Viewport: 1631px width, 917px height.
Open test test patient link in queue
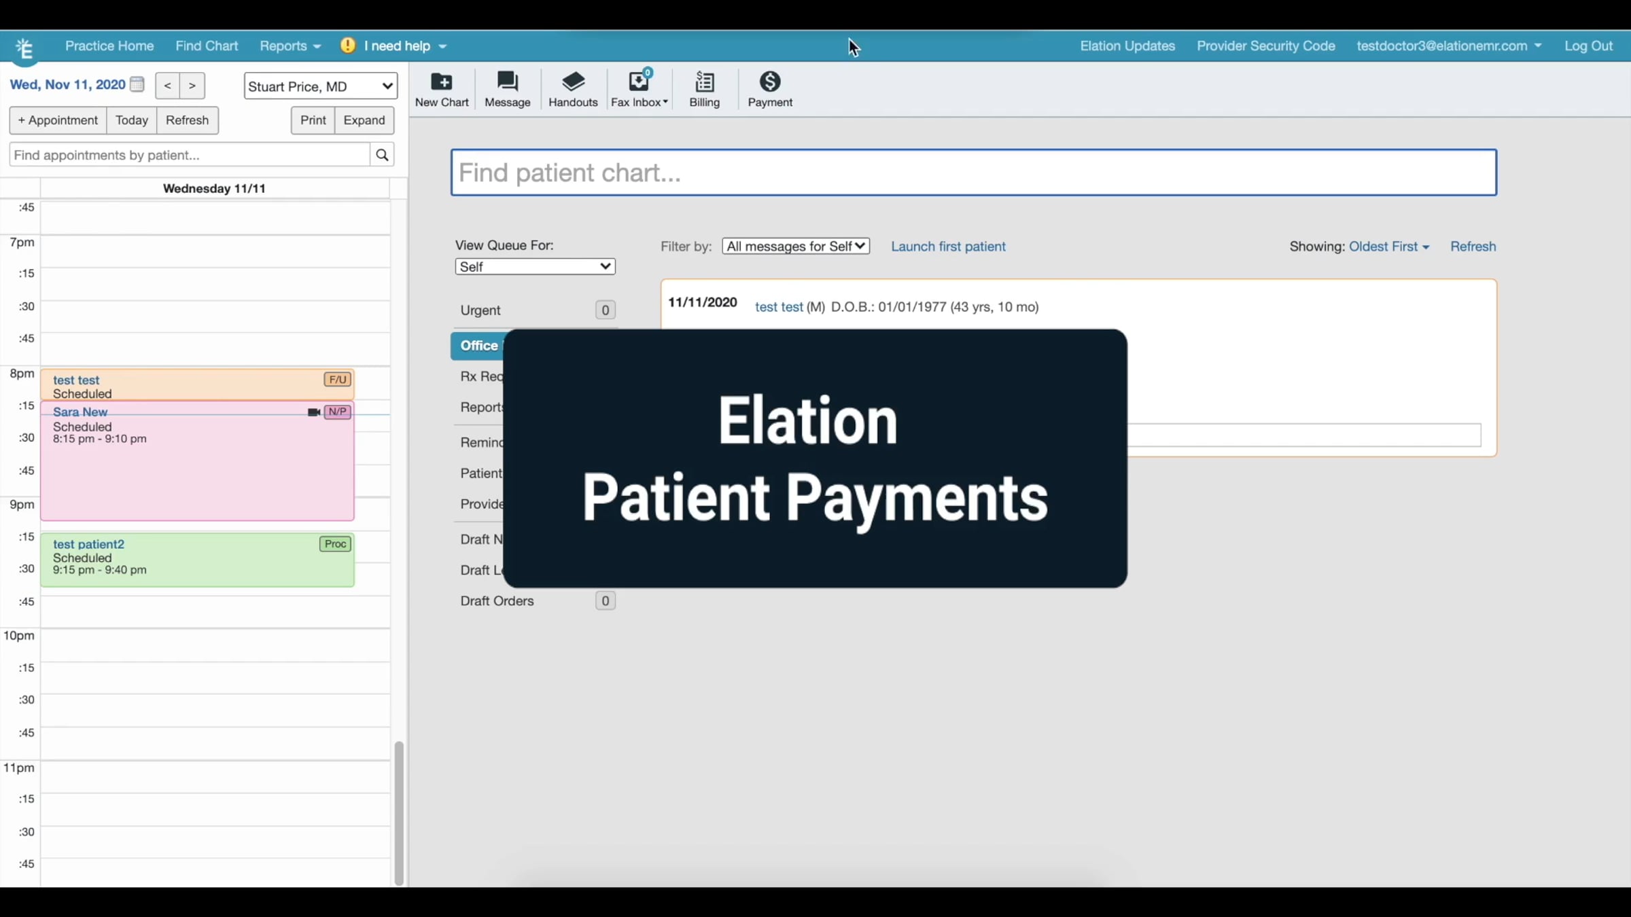coord(779,307)
